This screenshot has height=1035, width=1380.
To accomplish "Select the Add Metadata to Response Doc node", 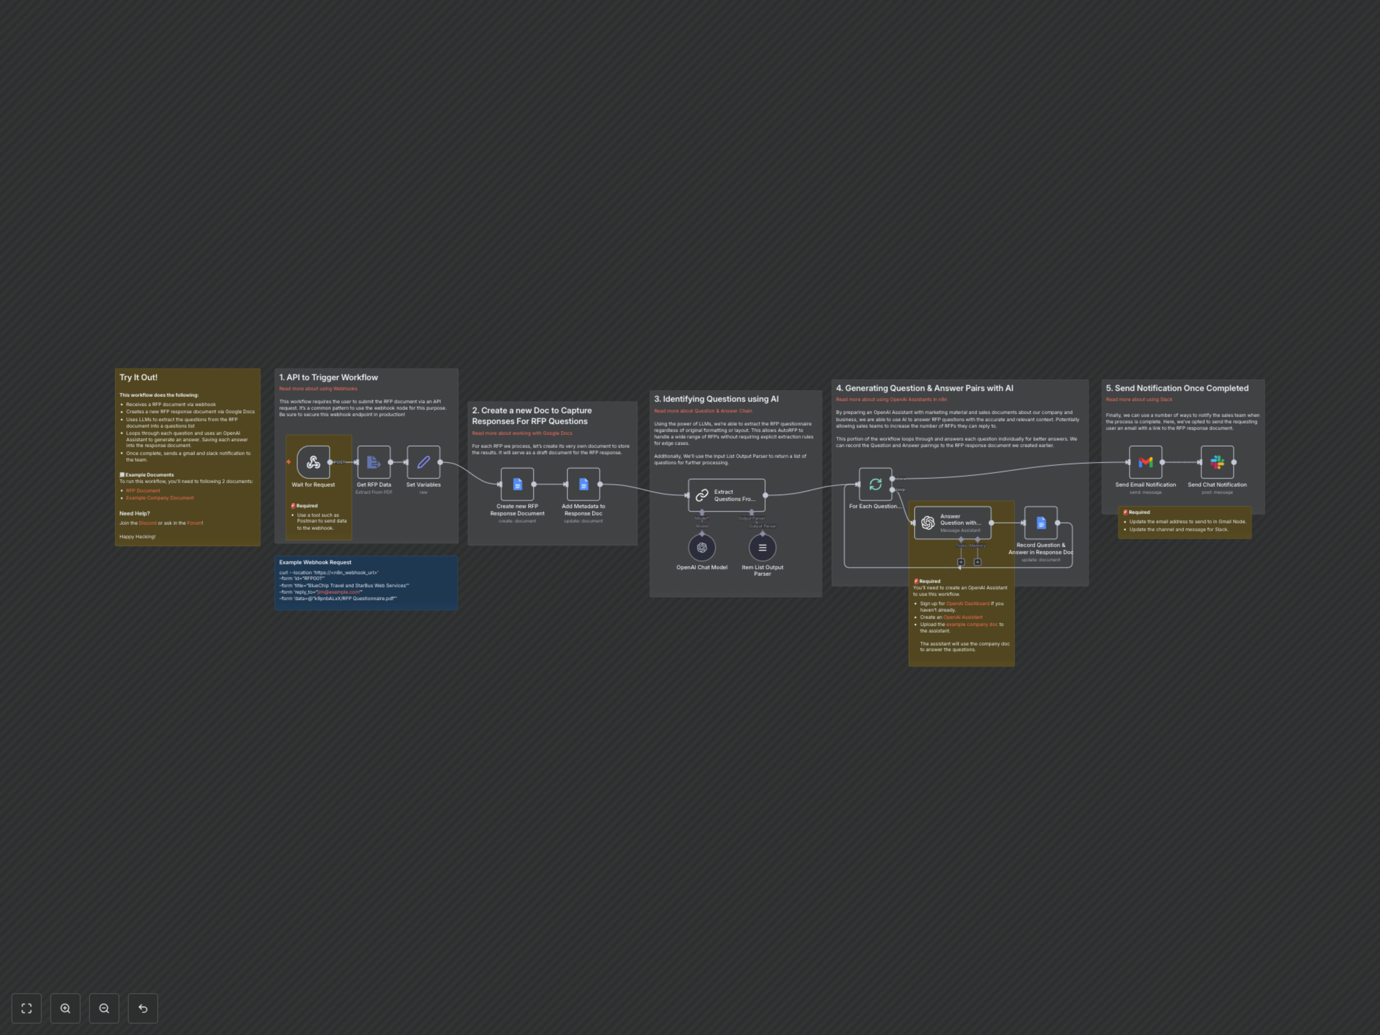I will (x=583, y=484).
